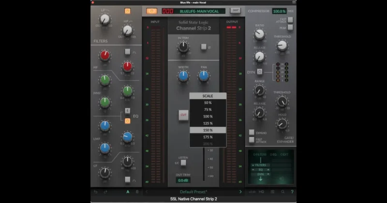Click the undo arrow icon
This screenshot has height=203, width=387.
coord(95,192)
